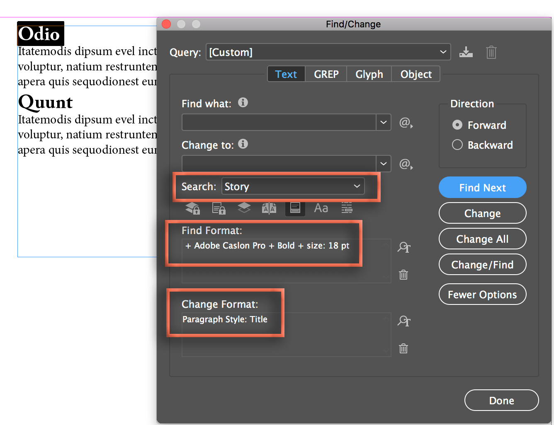This screenshot has height=425, width=554.
Task: Specify attributes to find icon
Action: [x=404, y=247]
